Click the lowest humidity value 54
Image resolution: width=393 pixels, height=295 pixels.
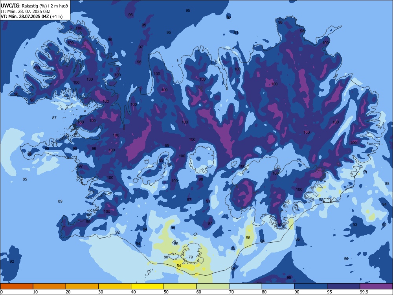pyautogui.click(x=179, y=265)
